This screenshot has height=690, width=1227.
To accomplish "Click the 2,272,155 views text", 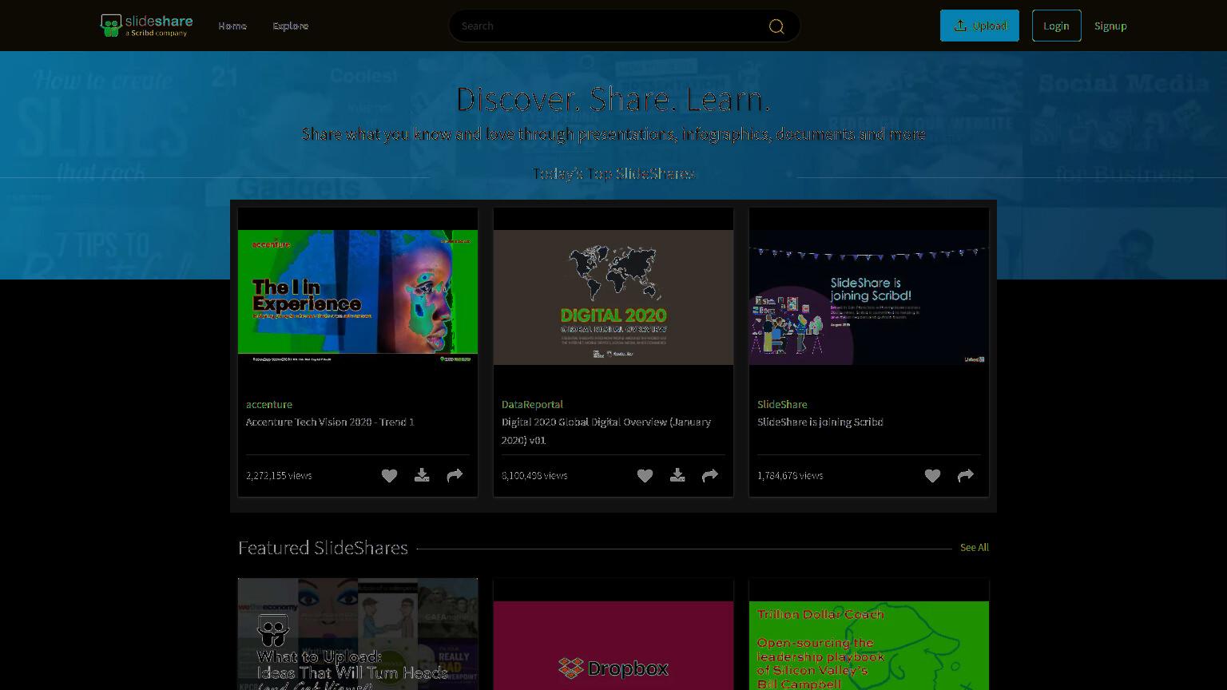I will [x=279, y=475].
